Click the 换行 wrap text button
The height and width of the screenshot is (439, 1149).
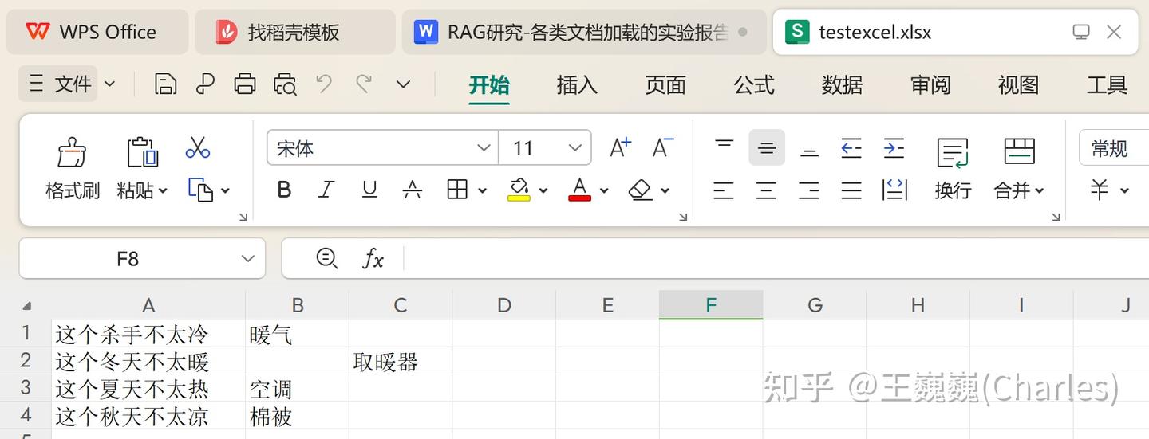pyautogui.click(x=953, y=168)
